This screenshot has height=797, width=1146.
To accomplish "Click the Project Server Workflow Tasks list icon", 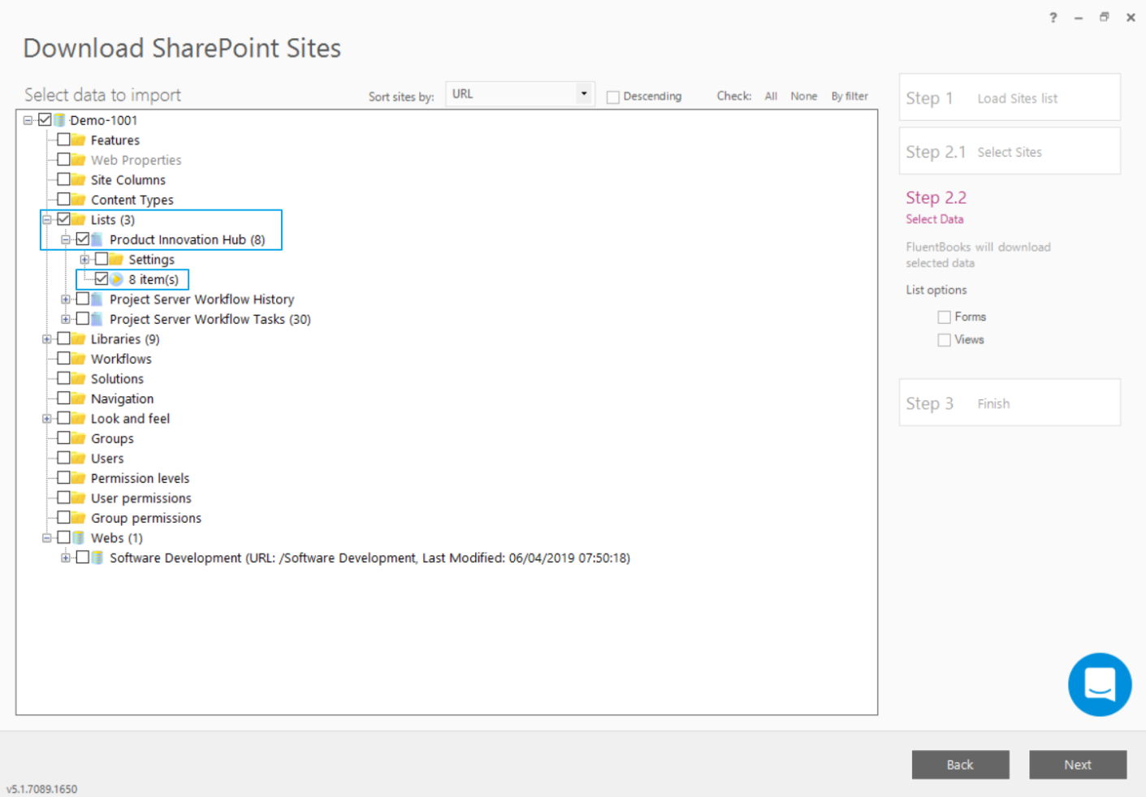I will 97,319.
